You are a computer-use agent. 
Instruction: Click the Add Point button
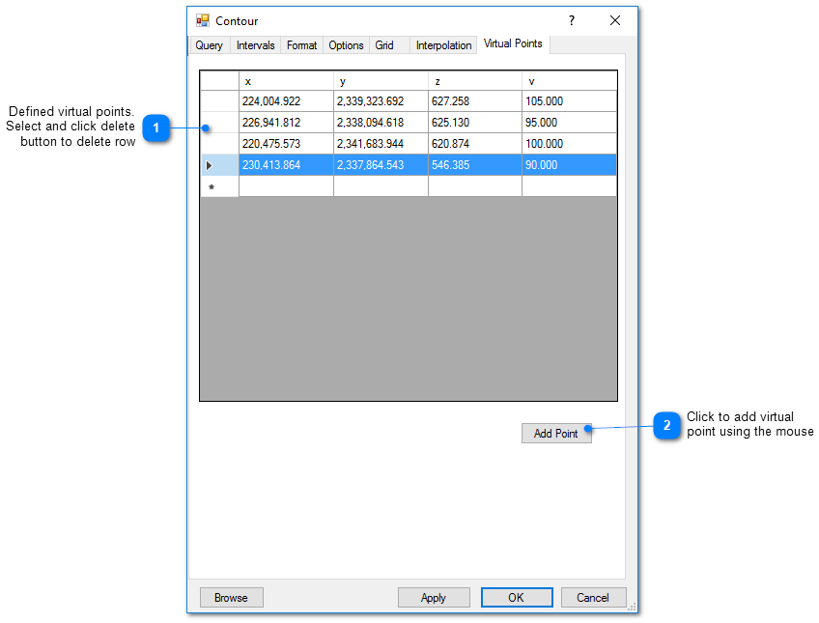point(556,433)
